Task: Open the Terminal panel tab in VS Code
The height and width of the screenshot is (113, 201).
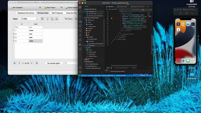Action: pyautogui.click(x=134, y=68)
